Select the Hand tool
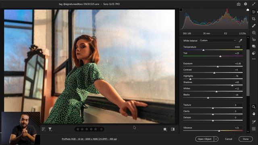Screen dimensions: 258x145 (x=254, y=114)
